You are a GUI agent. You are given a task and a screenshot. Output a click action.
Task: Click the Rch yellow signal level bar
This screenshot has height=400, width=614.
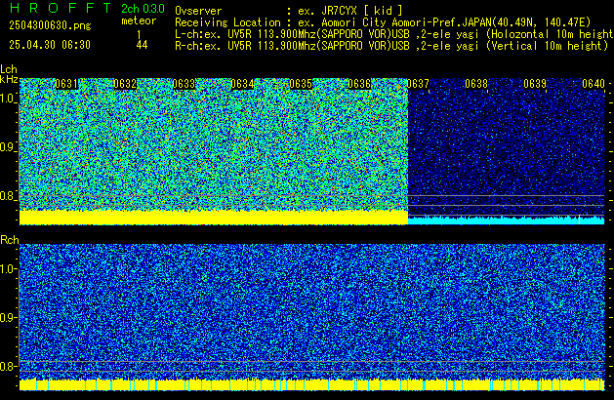coord(312,384)
